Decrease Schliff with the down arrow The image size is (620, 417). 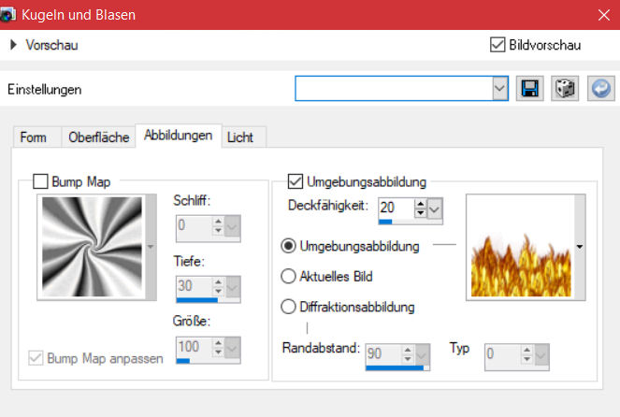coord(218,230)
